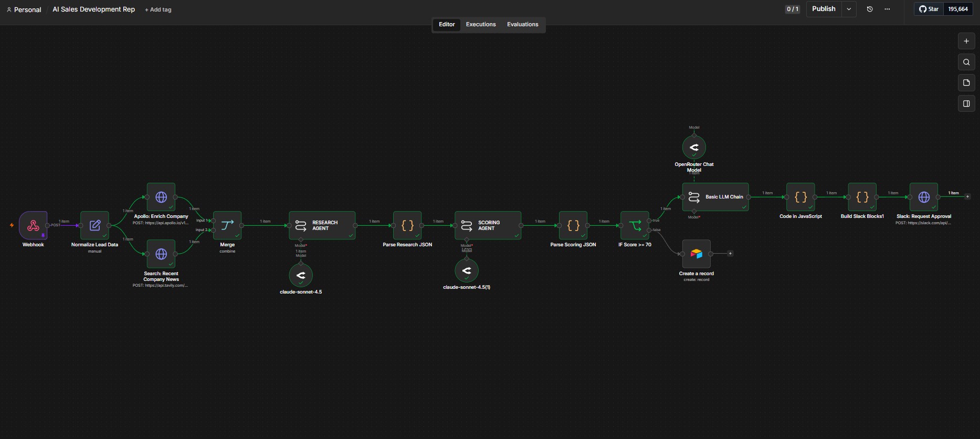This screenshot has height=439, width=980.
Task: Click the Publish button
Action: [824, 9]
